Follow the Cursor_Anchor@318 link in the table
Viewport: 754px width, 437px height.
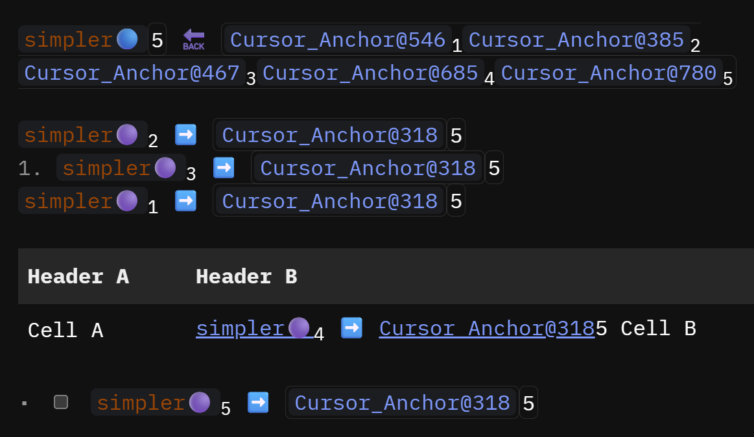click(x=486, y=329)
